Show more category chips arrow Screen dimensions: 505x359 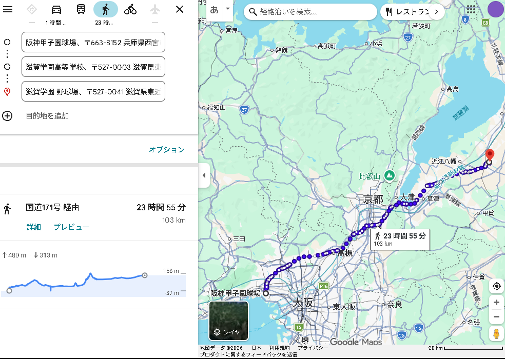(x=436, y=11)
